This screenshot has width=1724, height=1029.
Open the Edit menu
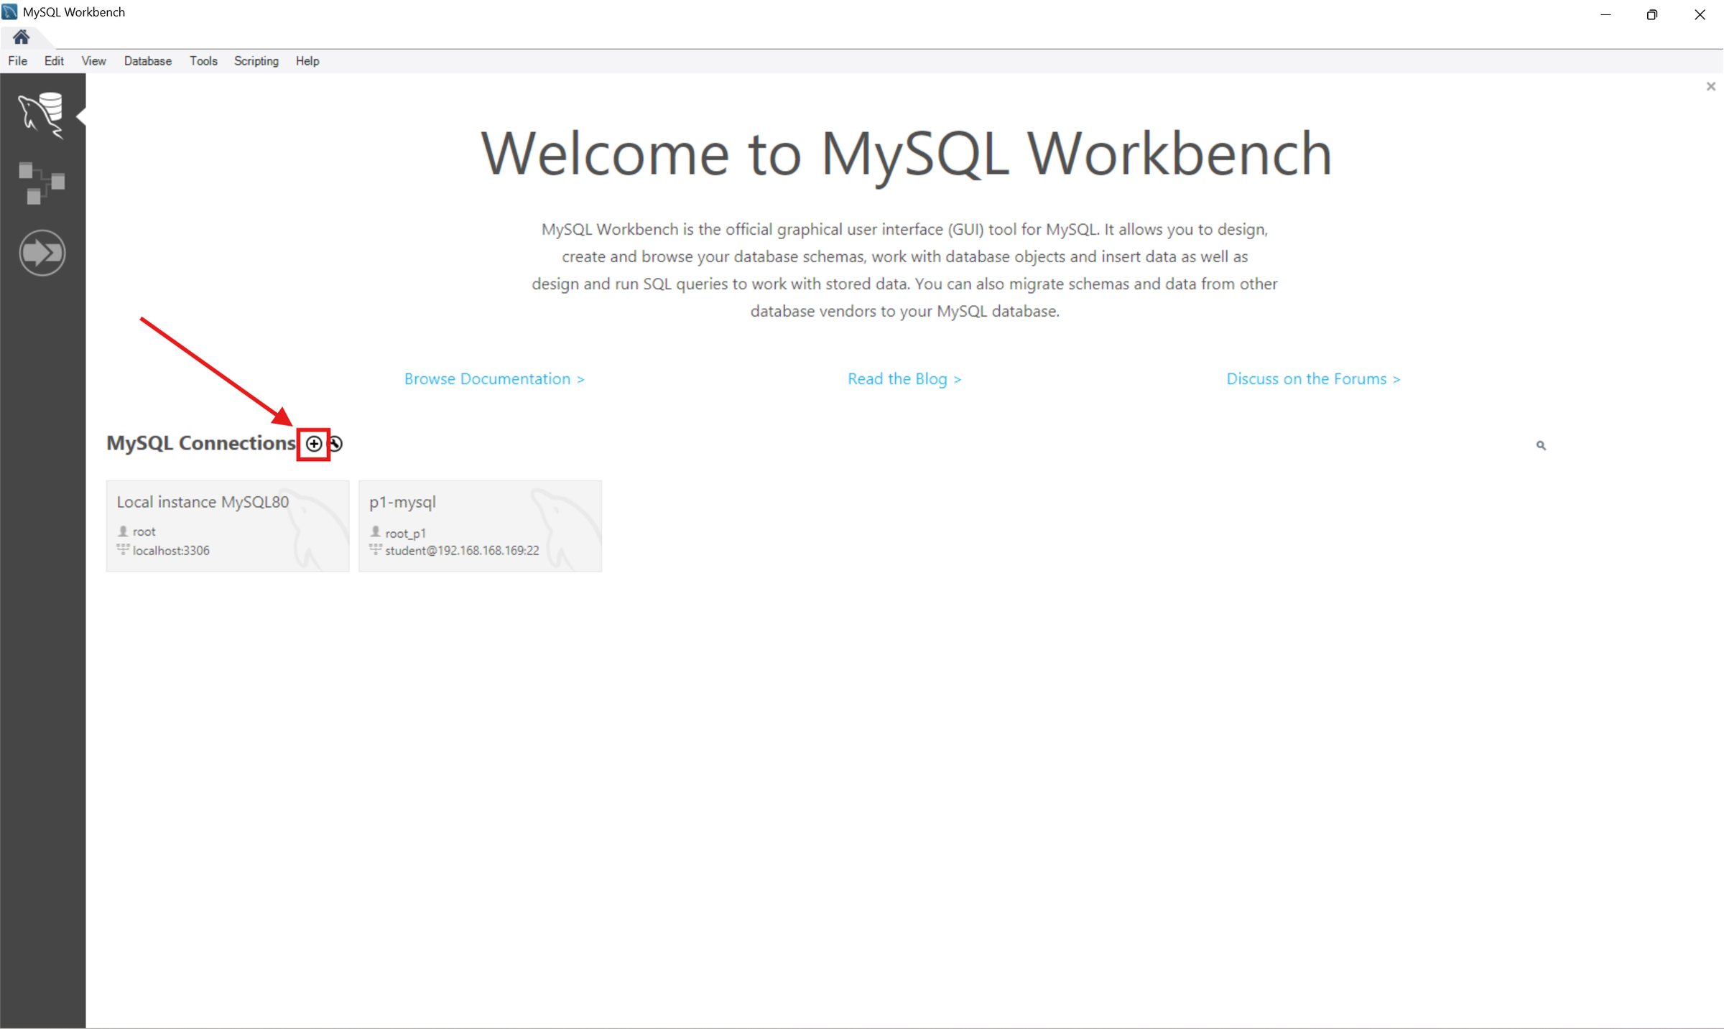coord(54,61)
